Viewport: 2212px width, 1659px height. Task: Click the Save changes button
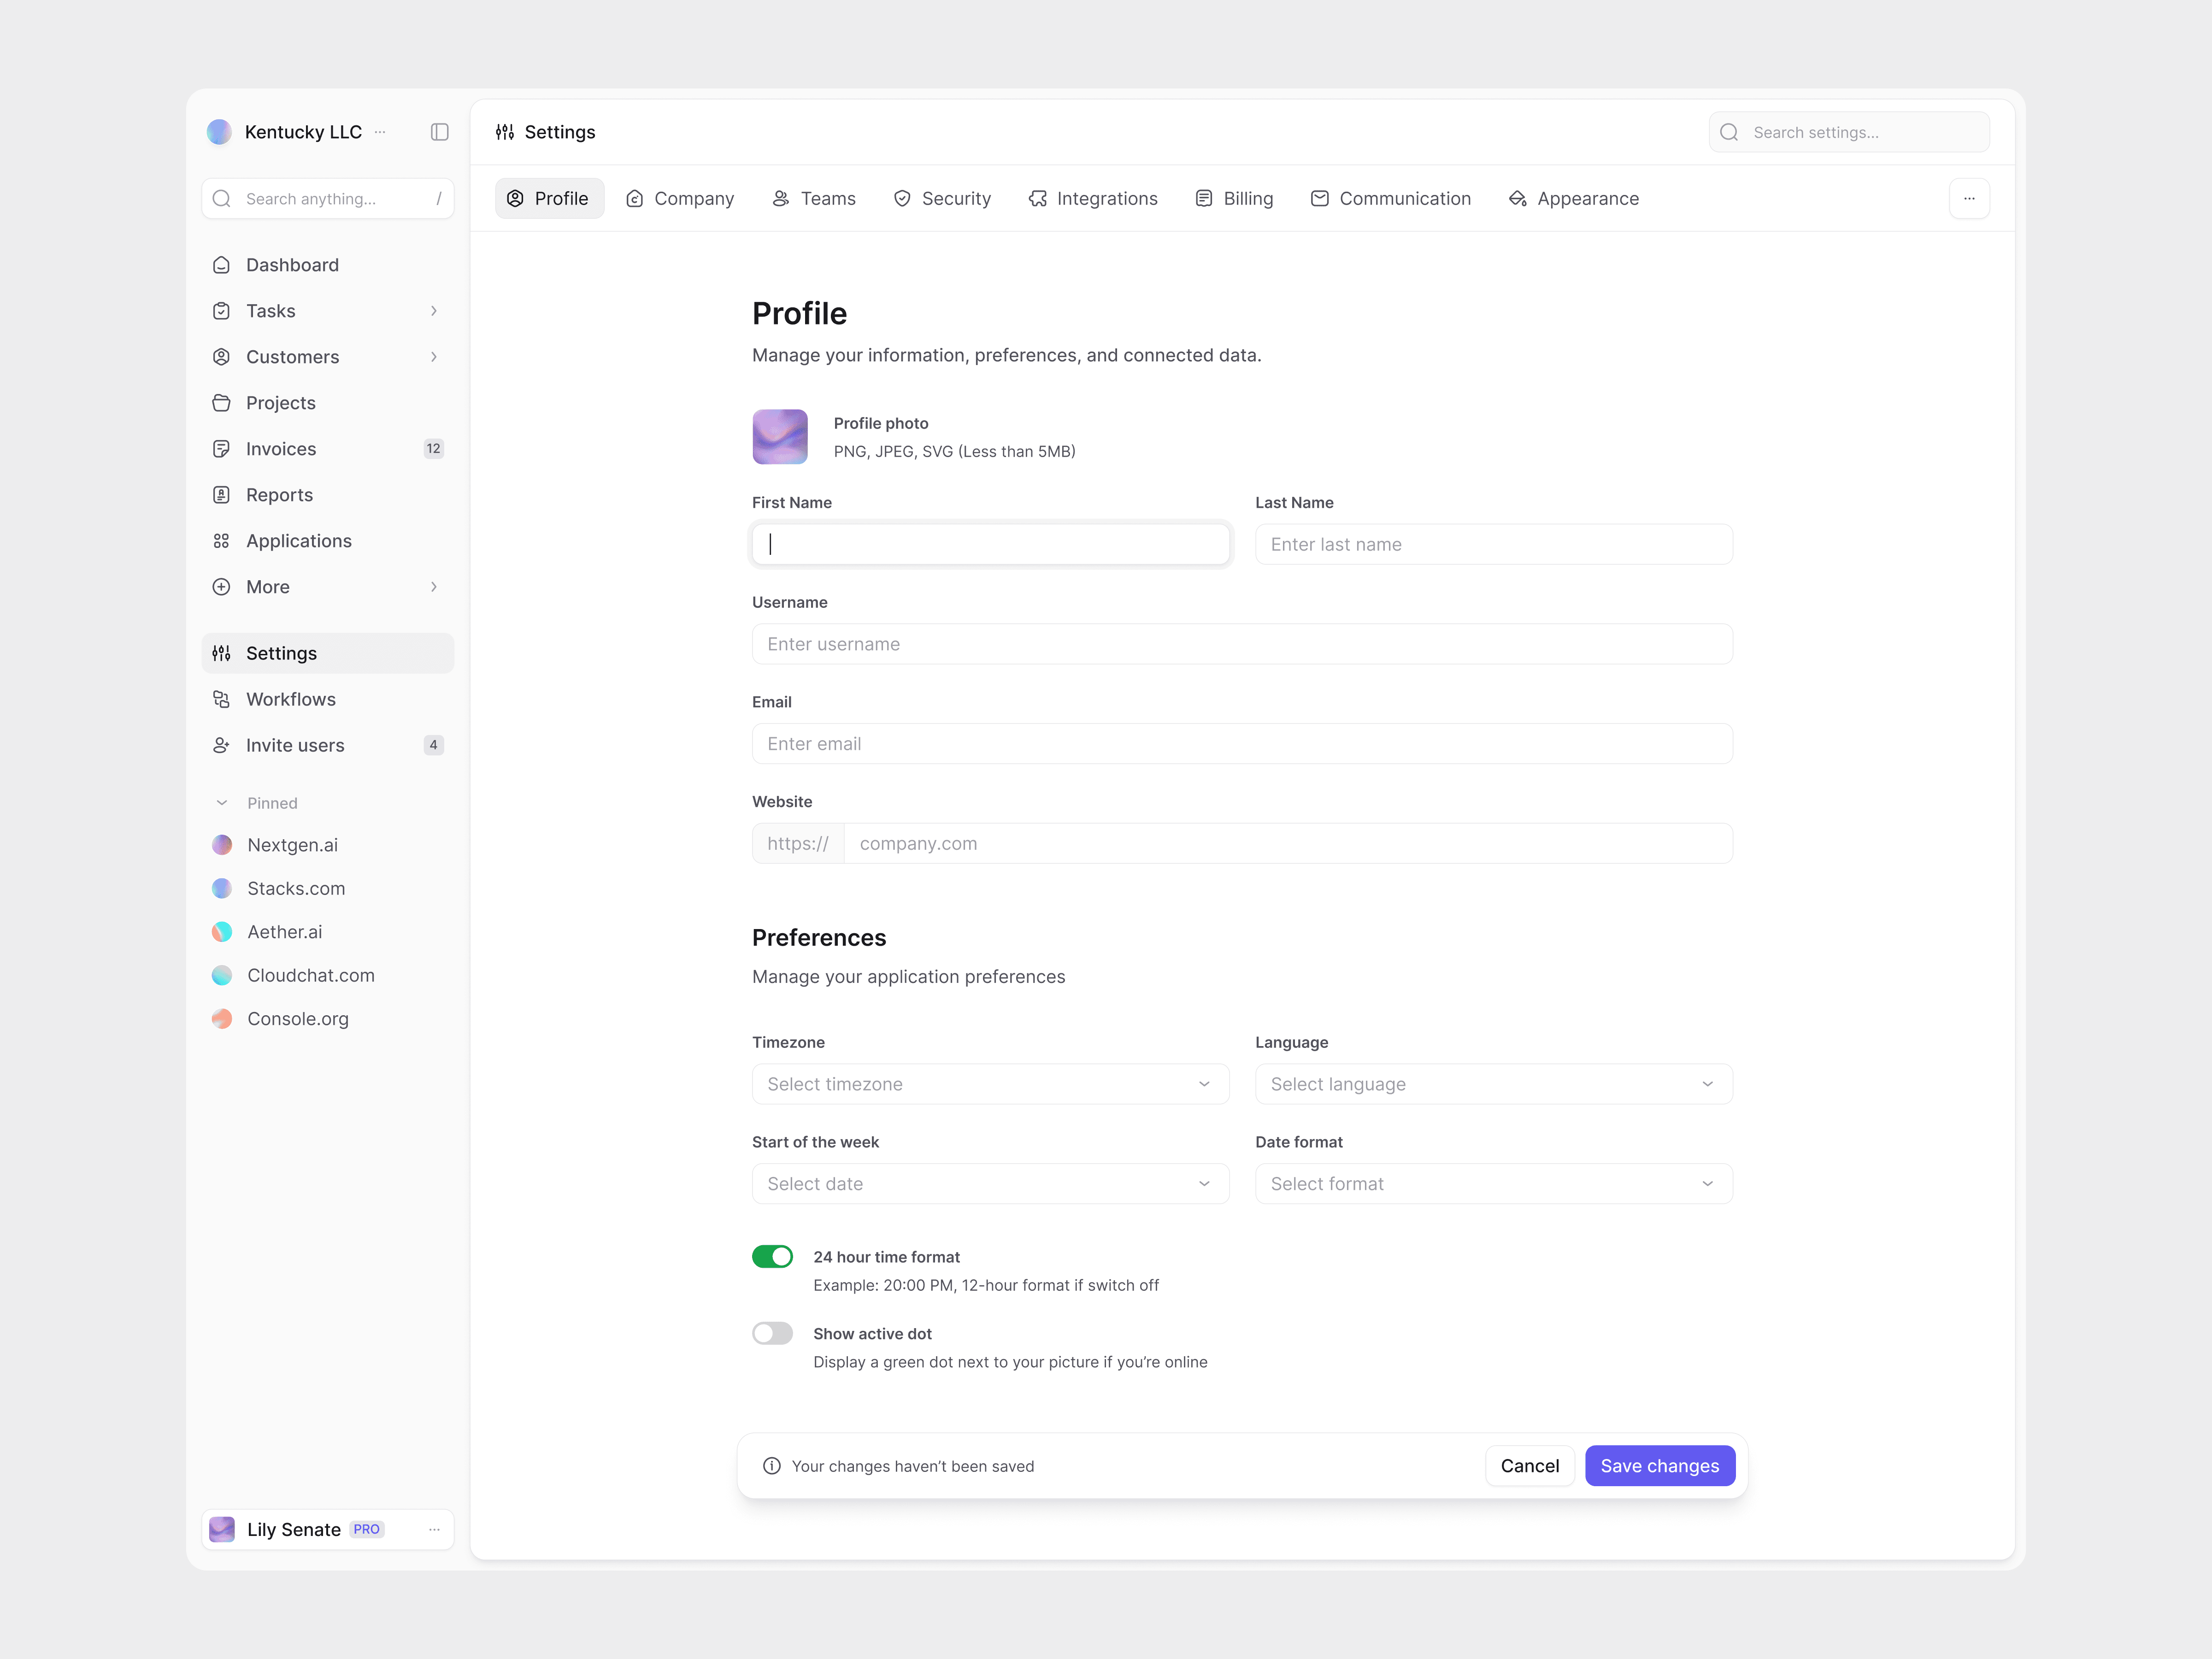[x=1659, y=1465]
